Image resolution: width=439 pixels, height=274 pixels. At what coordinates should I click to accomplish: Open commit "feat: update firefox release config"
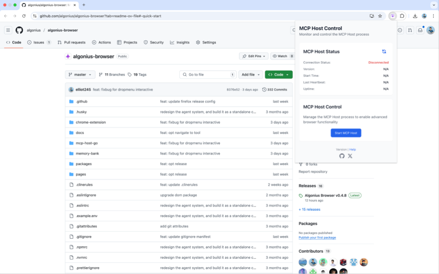[188, 101]
